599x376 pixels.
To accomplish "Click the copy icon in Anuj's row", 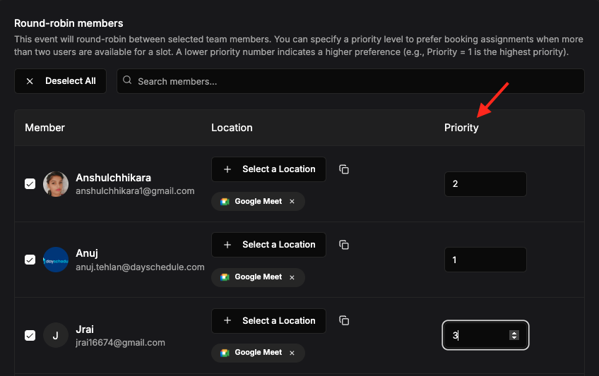I will [344, 245].
